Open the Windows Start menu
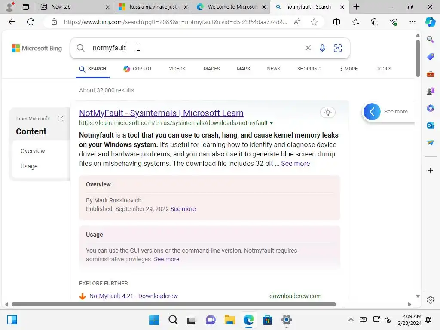The image size is (440, 330). [154, 320]
